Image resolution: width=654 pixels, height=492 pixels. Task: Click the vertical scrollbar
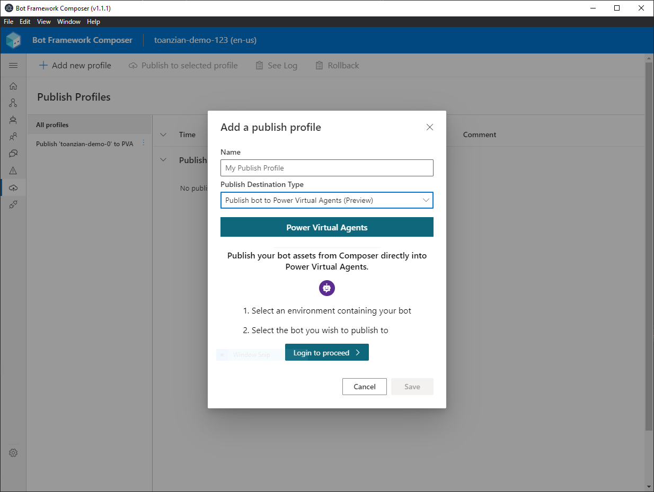(649, 247)
